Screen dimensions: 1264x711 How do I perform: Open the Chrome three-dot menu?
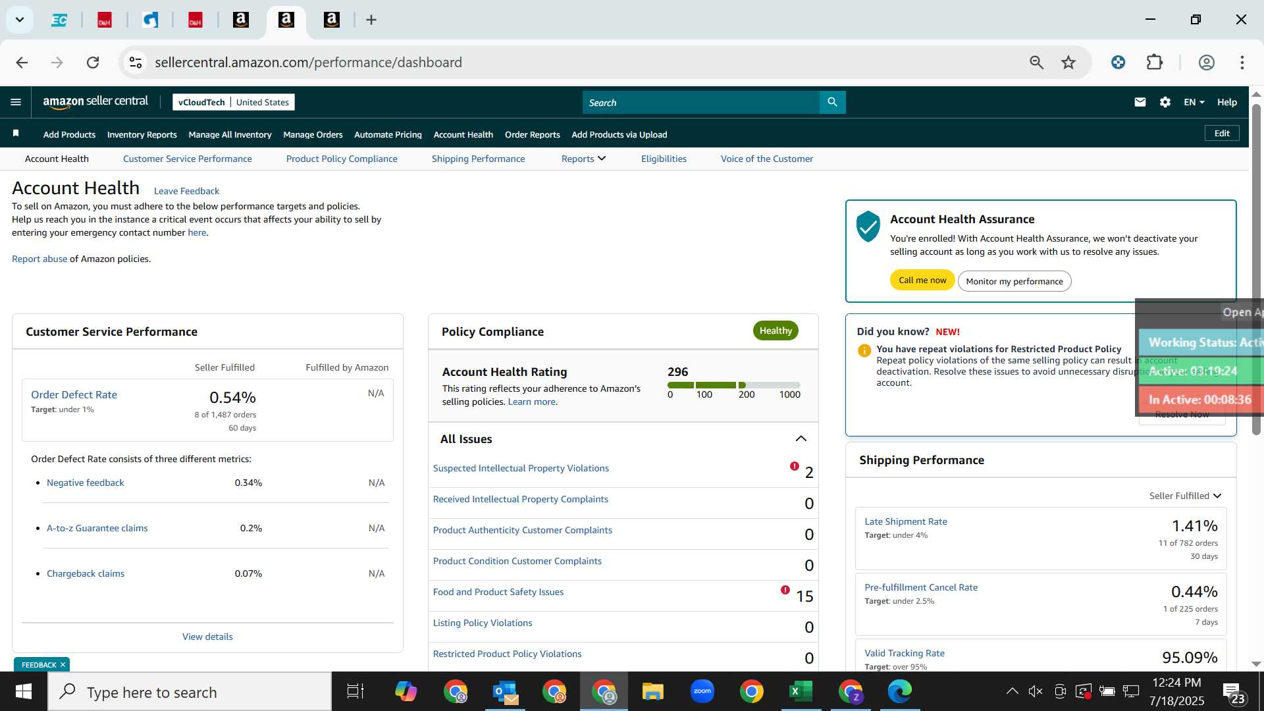click(x=1242, y=63)
